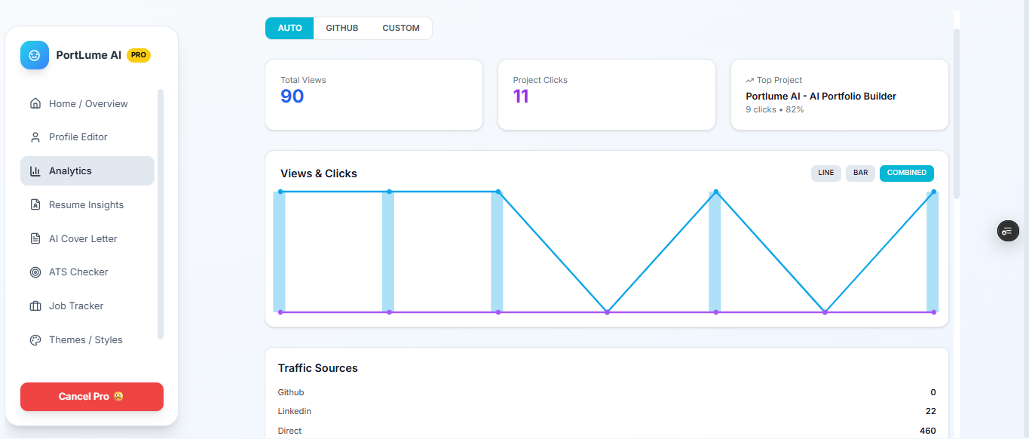1029x439 pixels.
Task: Open Portlume AI - AI Portfolio Builder project
Action: tap(821, 97)
